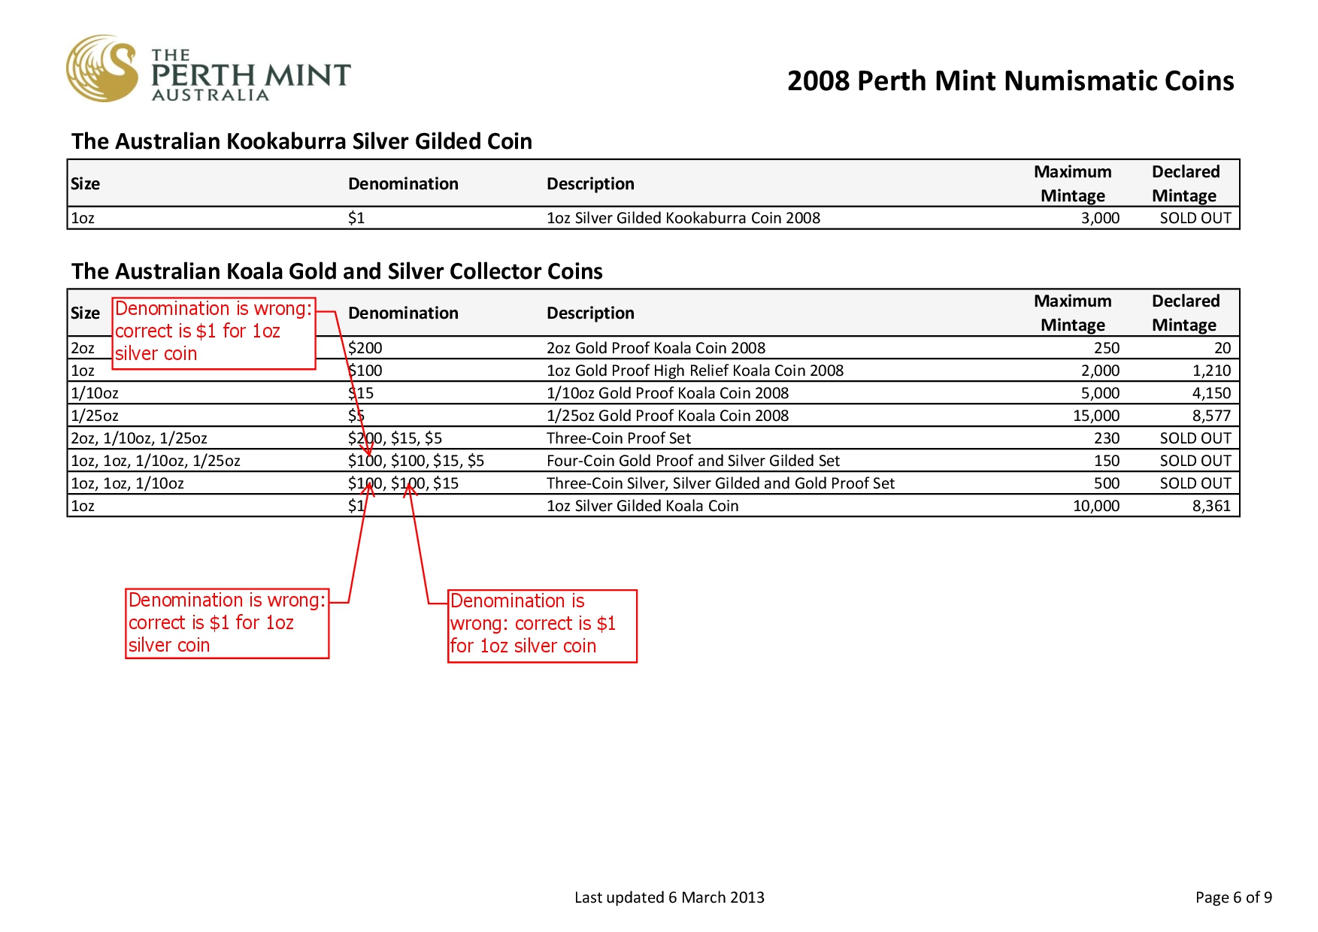1318x932 pixels.
Task: Click the "500" maximum mintage value
Action: pos(1107,483)
